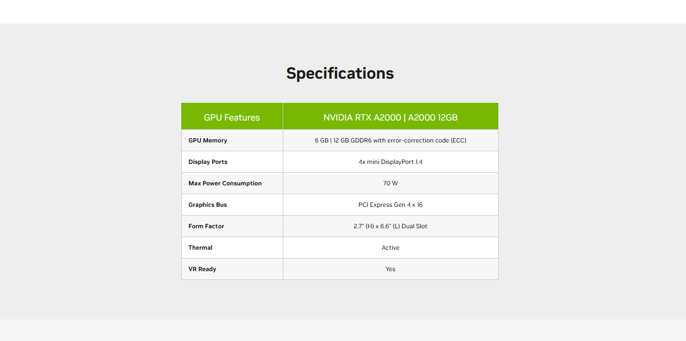Click the Specifications heading
This screenshot has width=686, height=341.
[x=340, y=73]
